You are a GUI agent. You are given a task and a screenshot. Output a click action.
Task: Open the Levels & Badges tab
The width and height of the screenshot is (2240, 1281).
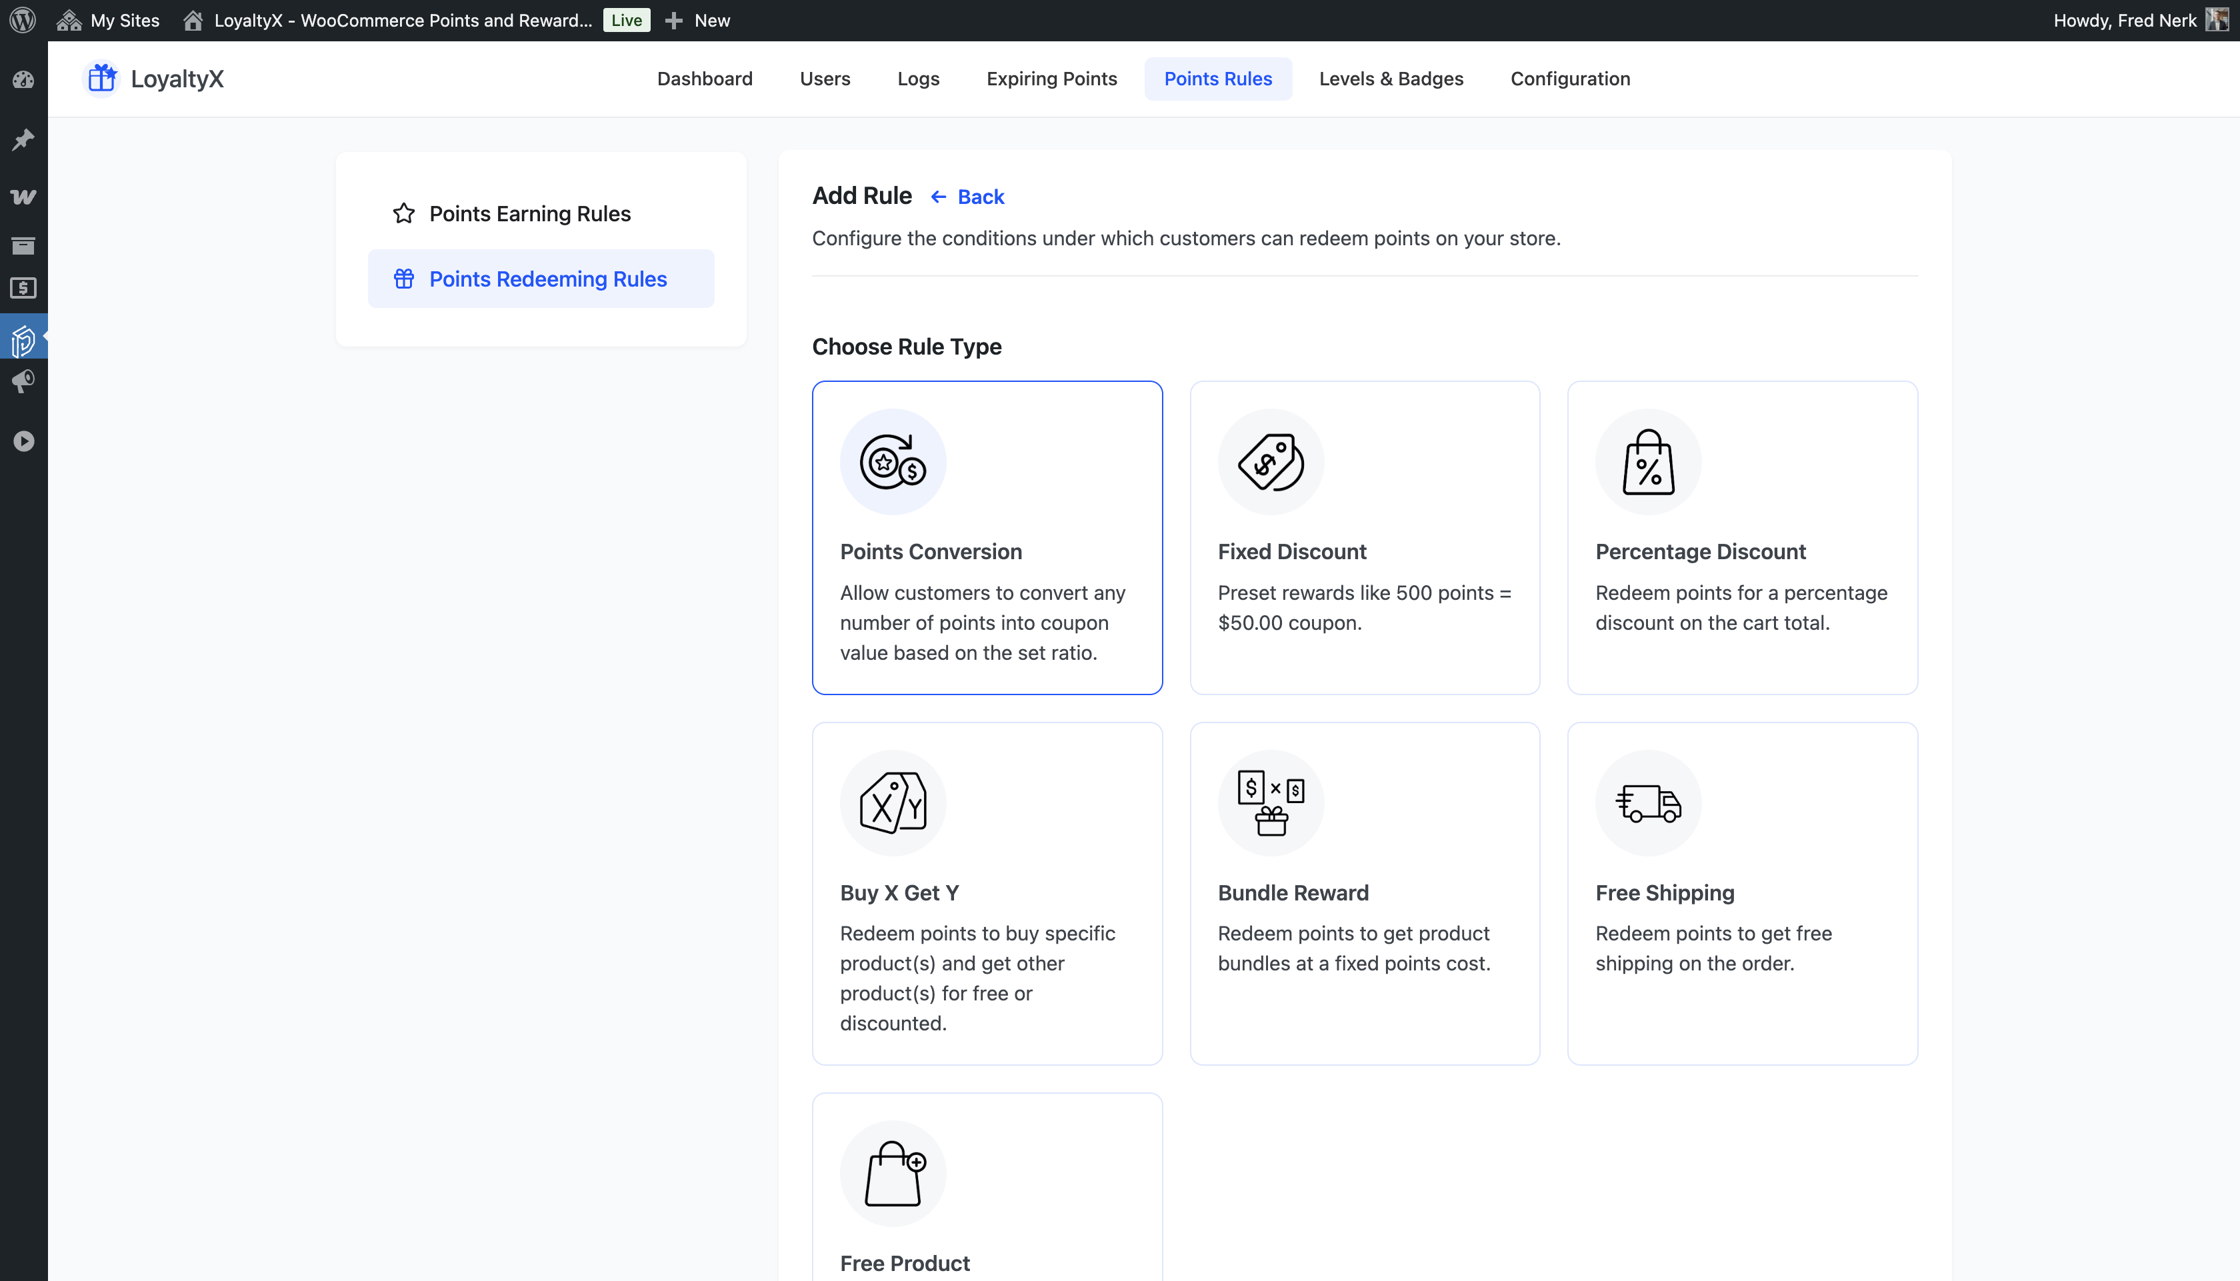1391,78
